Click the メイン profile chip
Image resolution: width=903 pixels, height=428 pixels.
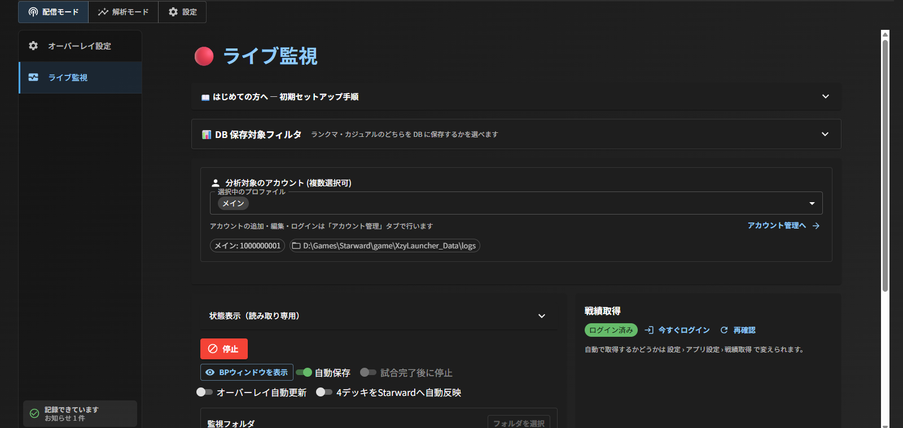pyautogui.click(x=233, y=203)
